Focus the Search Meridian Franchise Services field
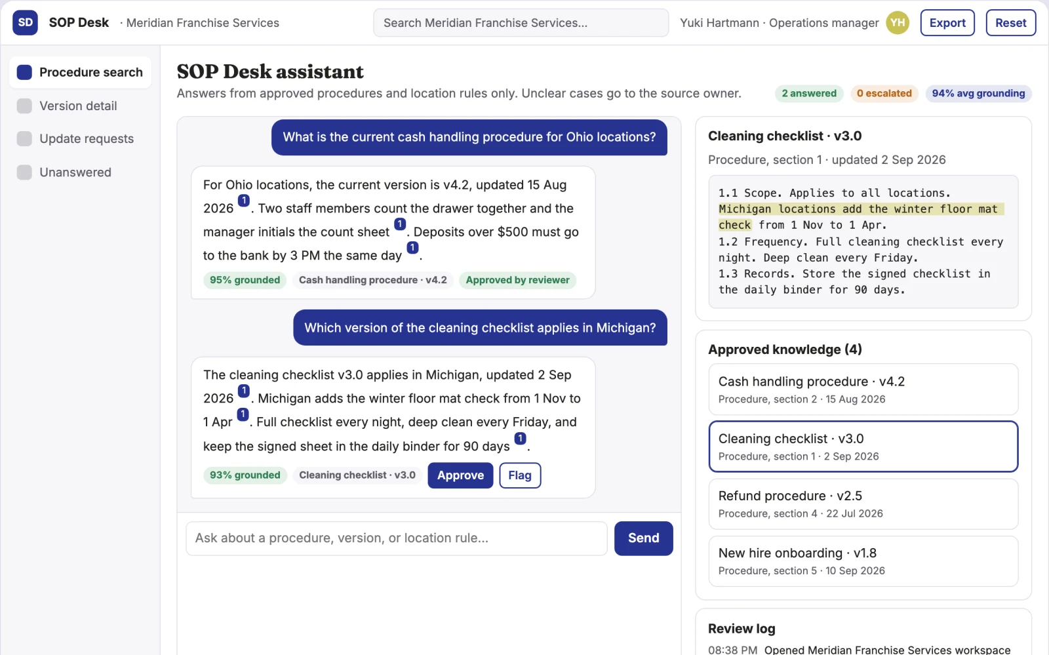The width and height of the screenshot is (1049, 655). 521,23
